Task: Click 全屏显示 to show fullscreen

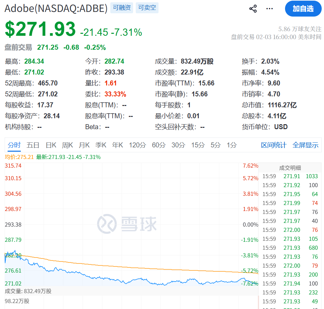Action: click(306, 145)
